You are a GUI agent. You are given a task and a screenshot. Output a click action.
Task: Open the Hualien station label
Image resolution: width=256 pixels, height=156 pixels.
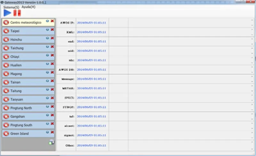coord(16,65)
